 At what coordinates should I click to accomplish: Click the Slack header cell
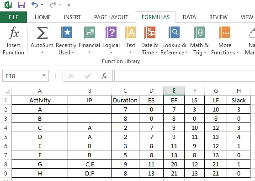pyautogui.click(x=239, y=100)
